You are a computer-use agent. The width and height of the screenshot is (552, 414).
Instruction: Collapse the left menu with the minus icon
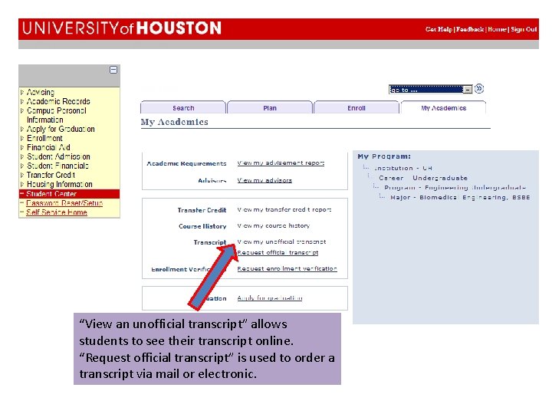[x=113, y=70]
